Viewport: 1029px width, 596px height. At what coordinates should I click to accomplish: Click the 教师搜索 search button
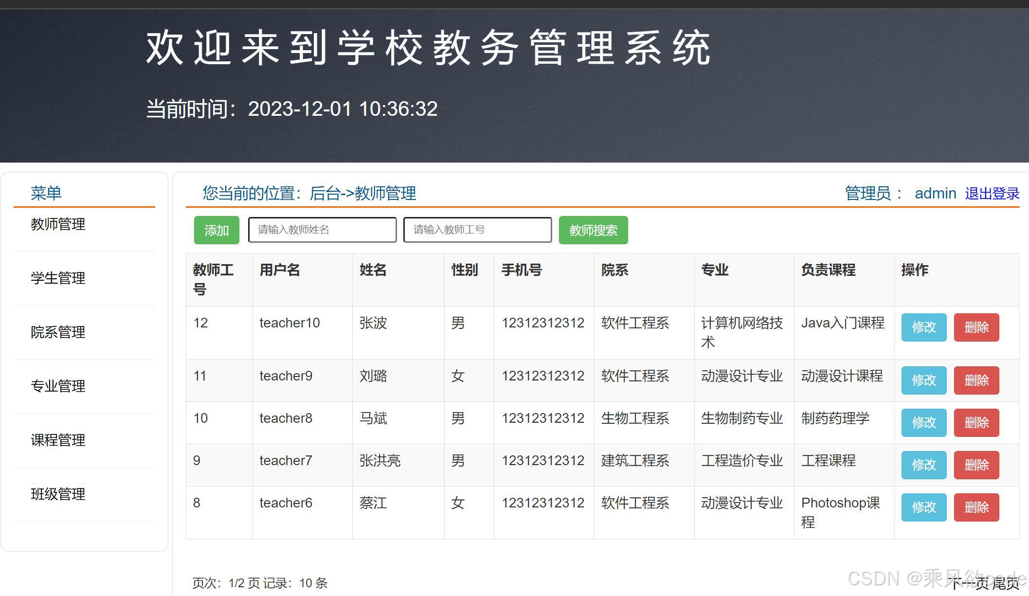593,230
